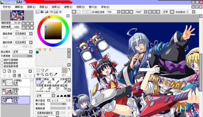Reset zoom with navigator square button
This screenshot has width=203, height=117.
32,23
